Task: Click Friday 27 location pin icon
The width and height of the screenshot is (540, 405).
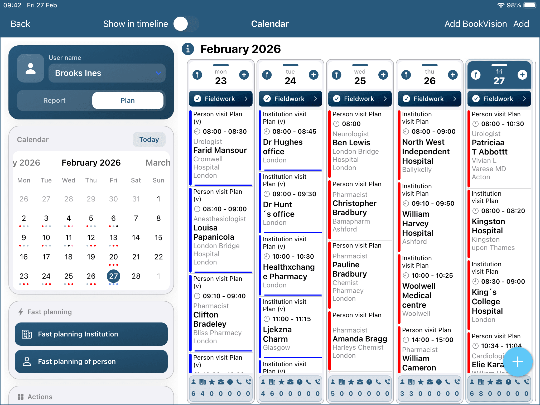Action: [x=476, y=75]
